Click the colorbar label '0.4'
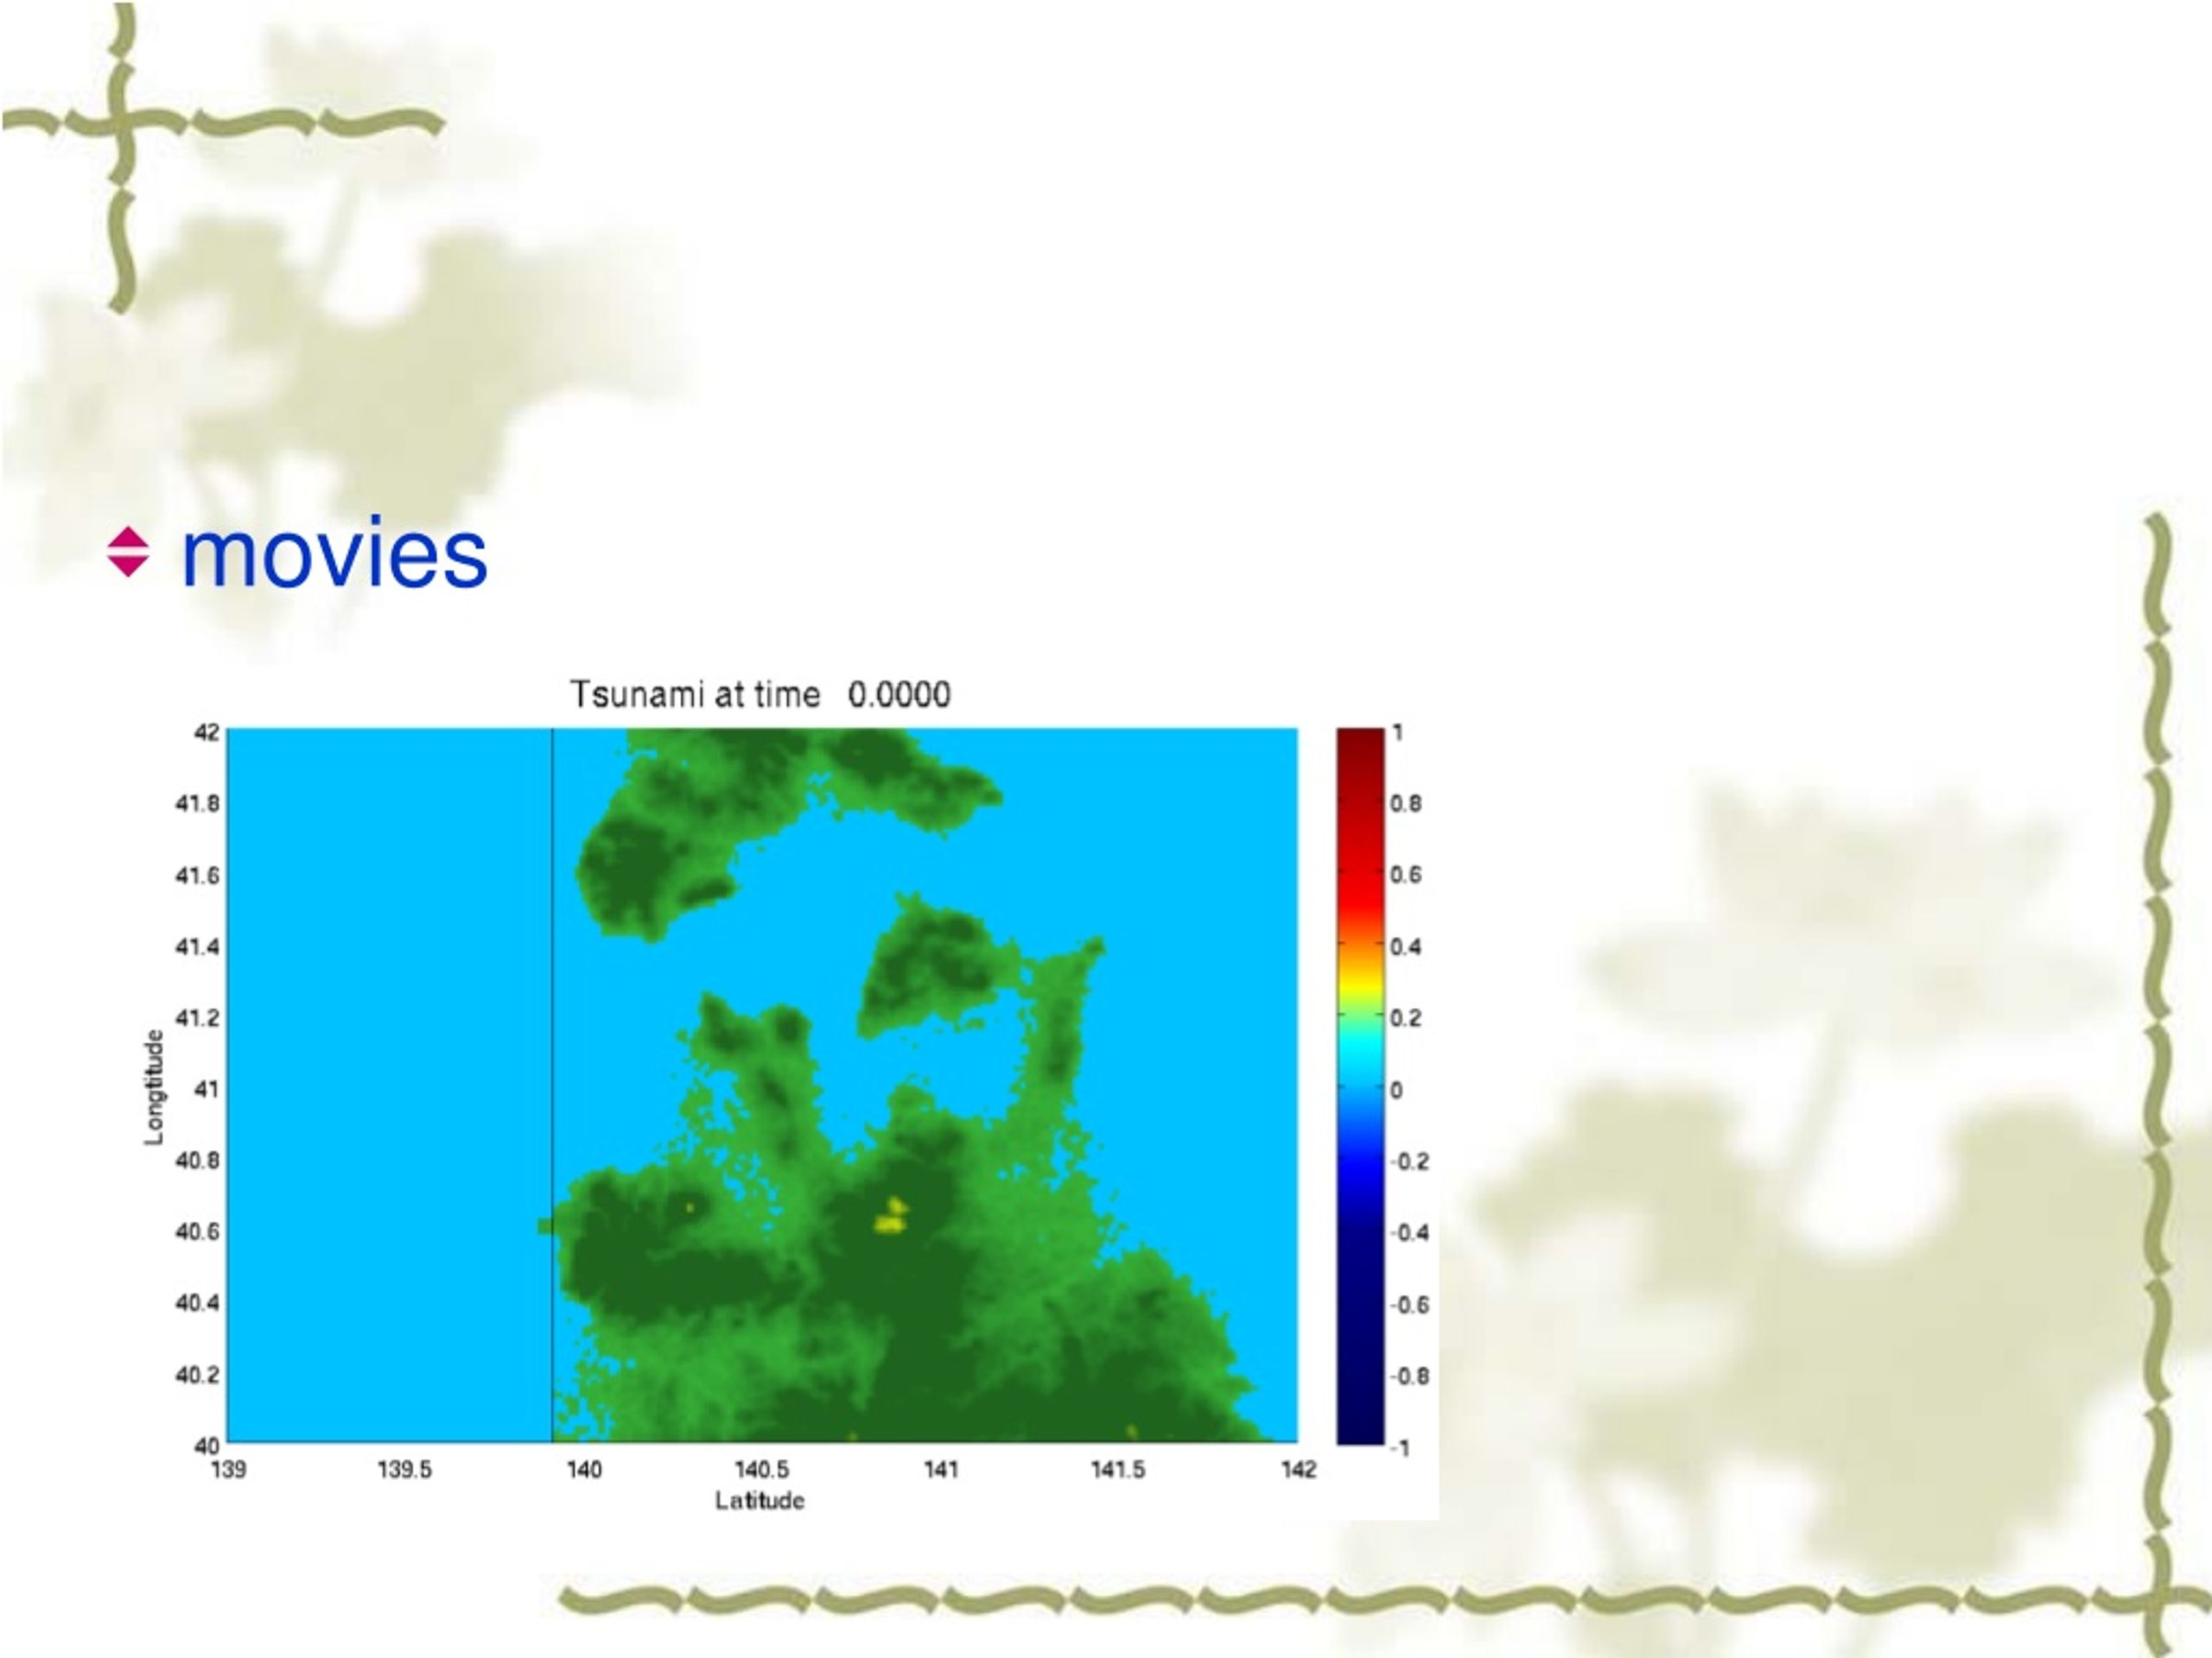2212x1658 pixels. pos(1406,946)
